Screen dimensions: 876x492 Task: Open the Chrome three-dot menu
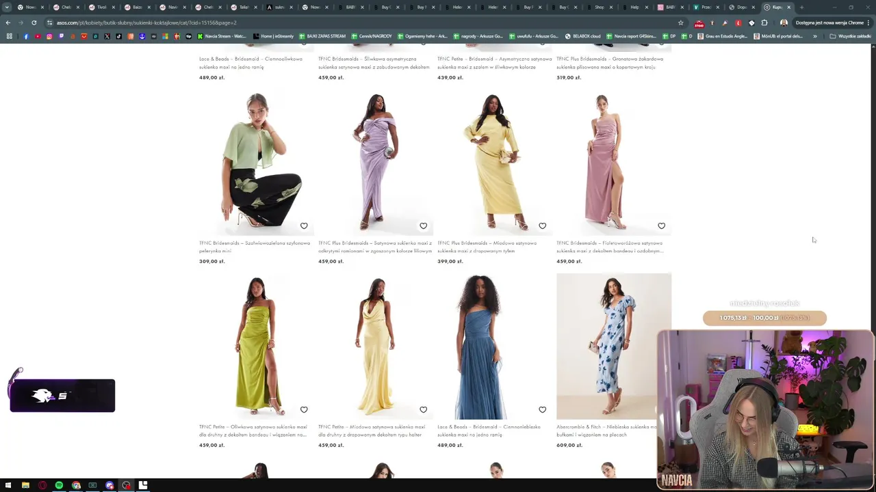click(x=868, y=23)
